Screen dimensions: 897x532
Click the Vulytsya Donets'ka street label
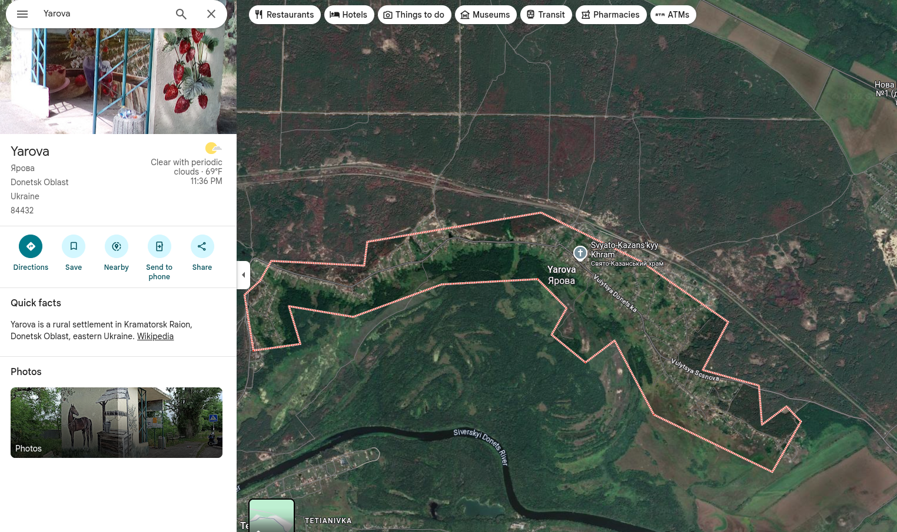pos(615,293)
